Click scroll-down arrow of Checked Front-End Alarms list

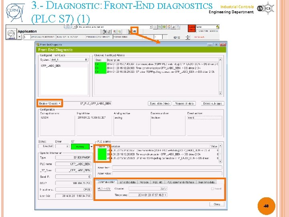pos(220,93)
